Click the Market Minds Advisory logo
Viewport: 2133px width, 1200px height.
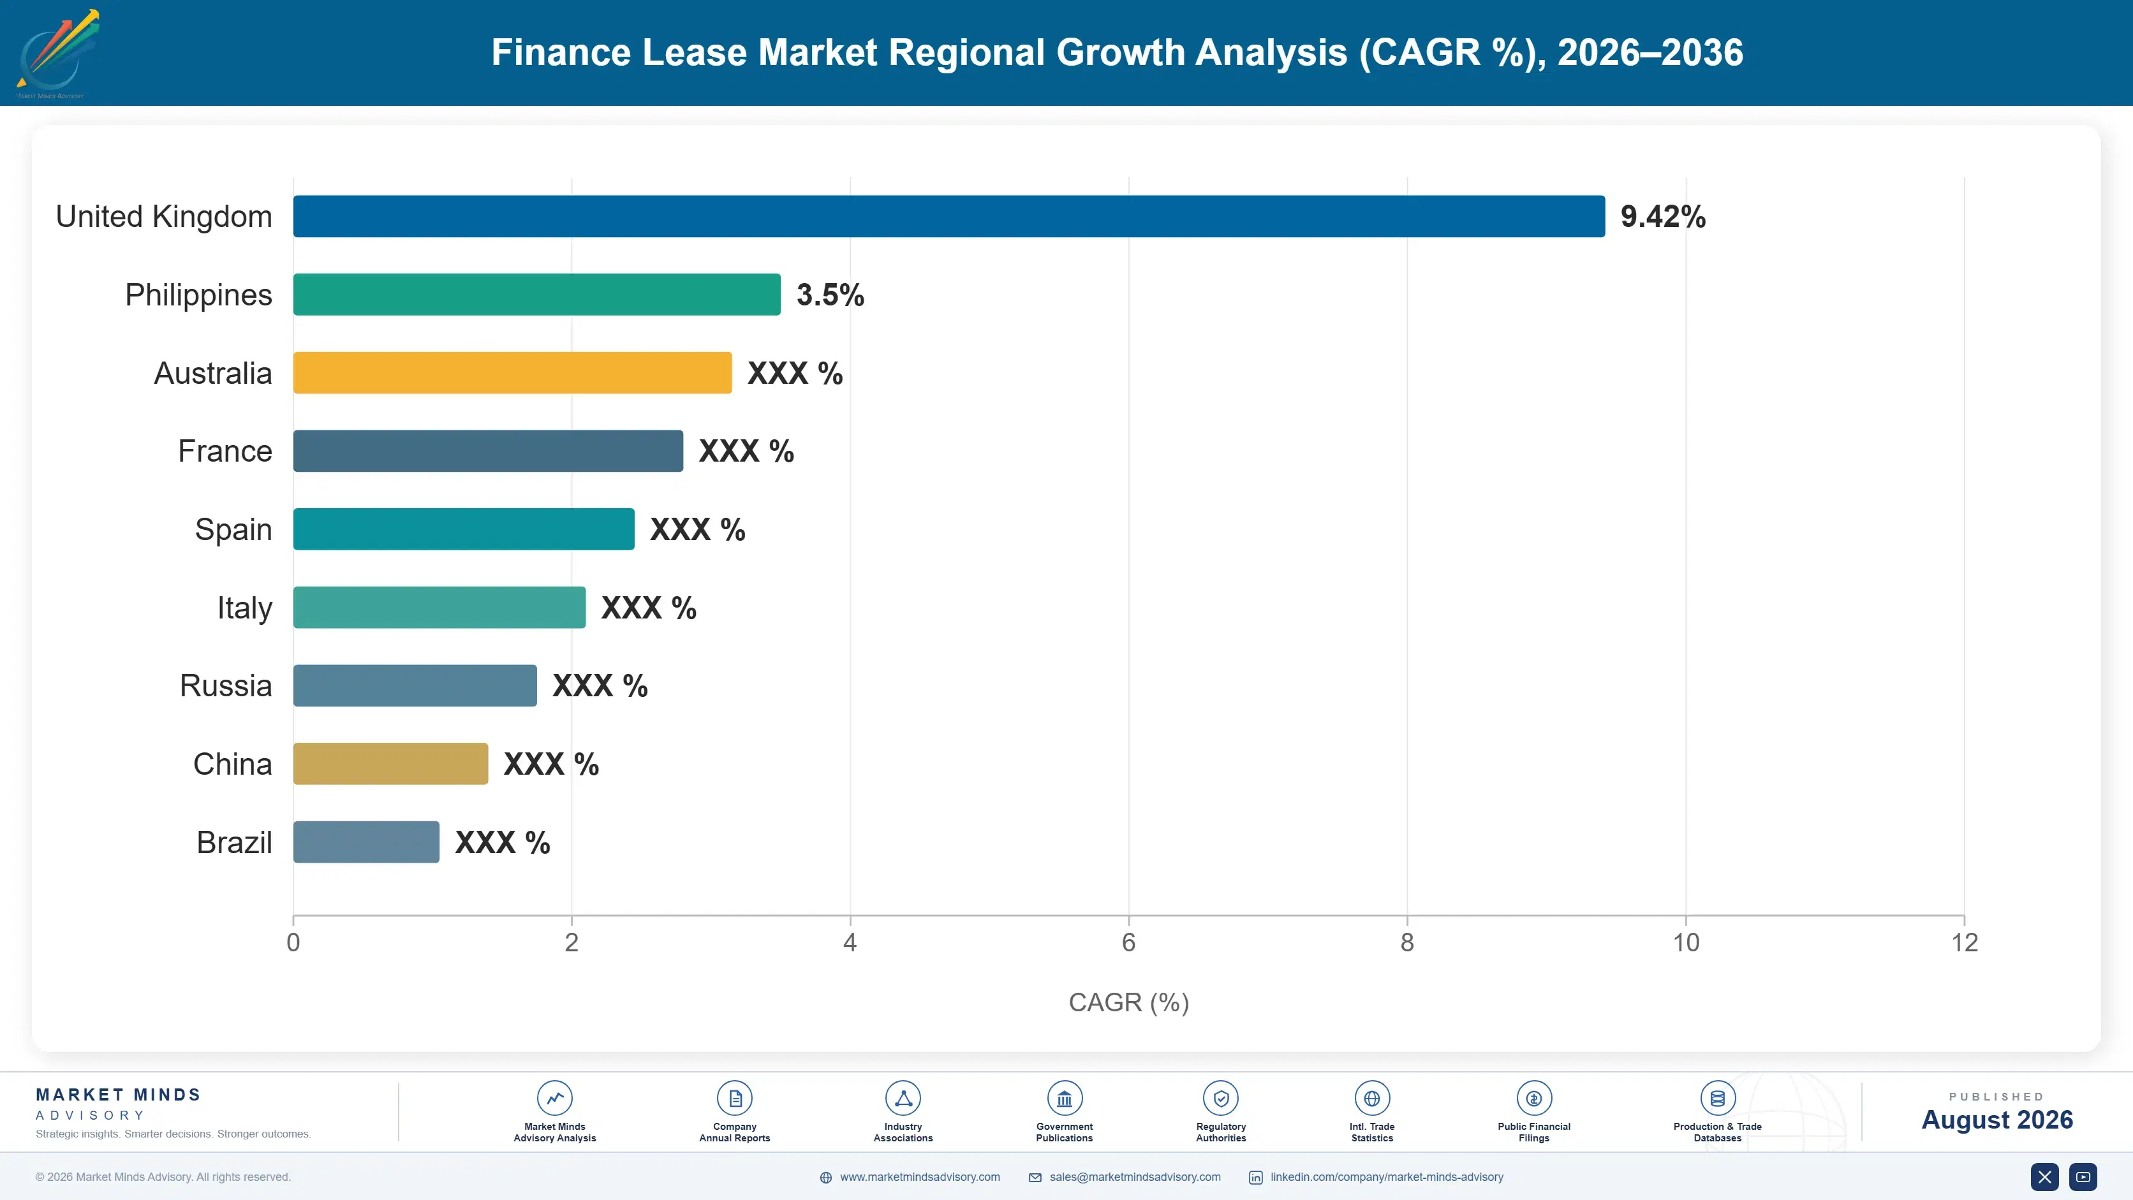click(58, 54)
